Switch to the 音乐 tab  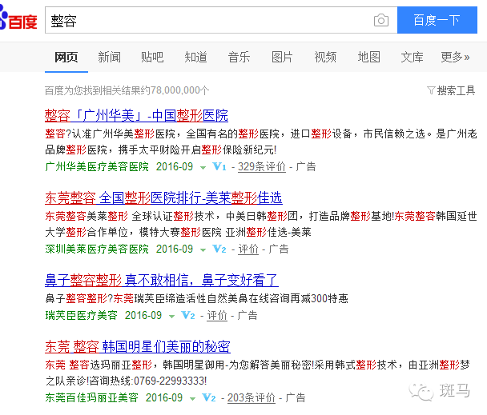[x=239, y=58]
